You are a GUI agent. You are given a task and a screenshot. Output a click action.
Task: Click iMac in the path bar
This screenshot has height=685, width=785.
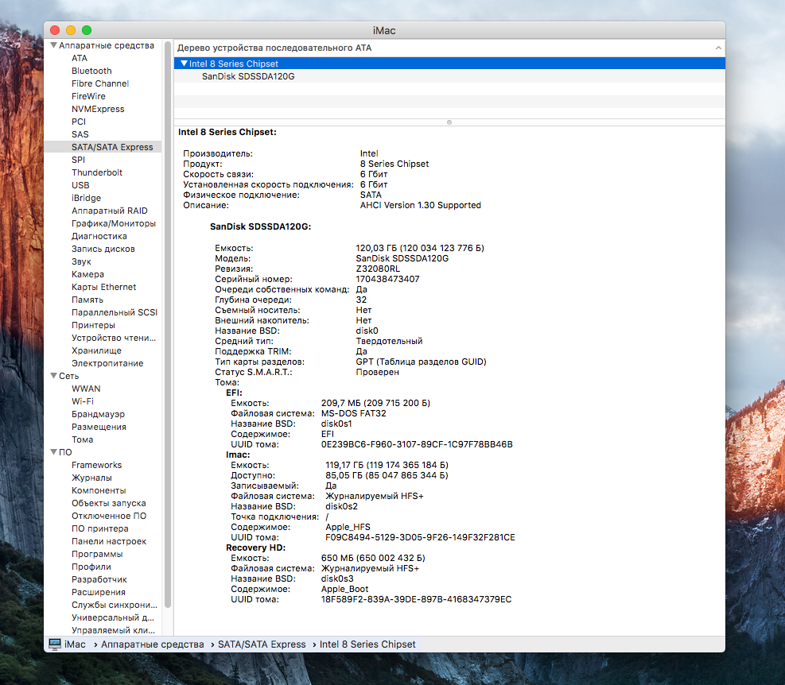[x=75, y=644]
